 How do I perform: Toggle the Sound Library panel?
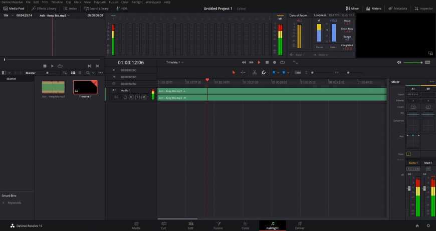[96, 9]
